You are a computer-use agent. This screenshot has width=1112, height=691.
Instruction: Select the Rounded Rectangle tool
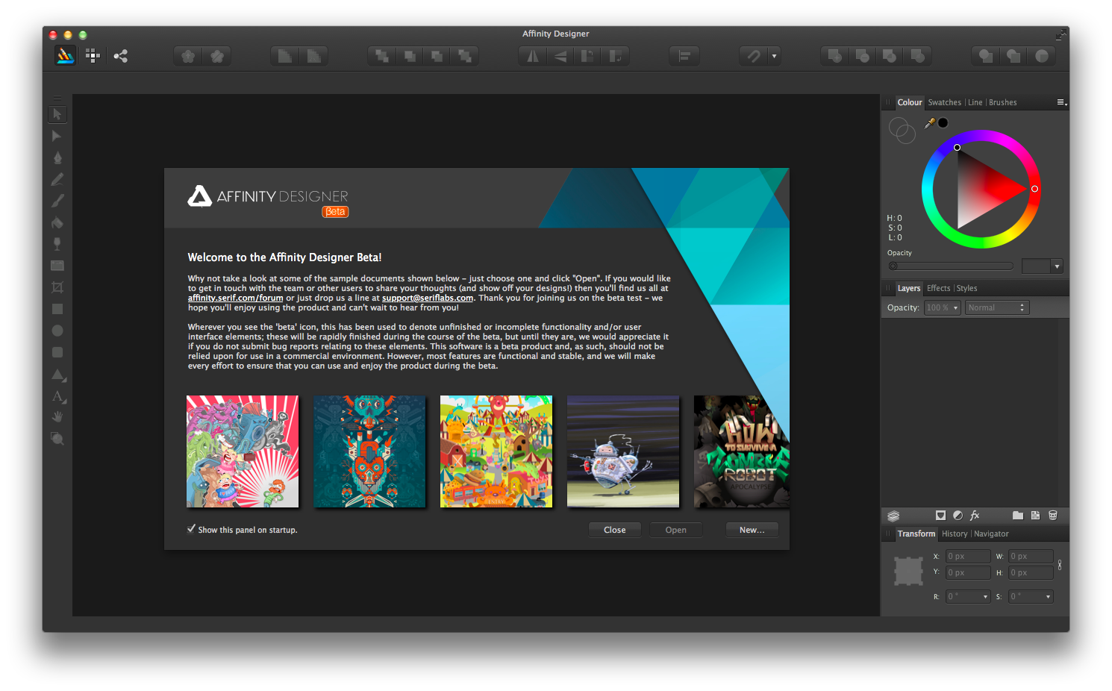point(57,352)
